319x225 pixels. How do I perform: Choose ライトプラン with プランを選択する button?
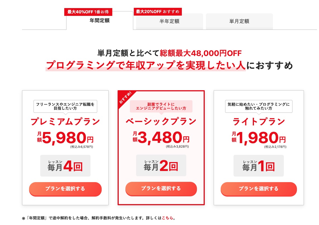pyautogui.click(x=259, y=189)
